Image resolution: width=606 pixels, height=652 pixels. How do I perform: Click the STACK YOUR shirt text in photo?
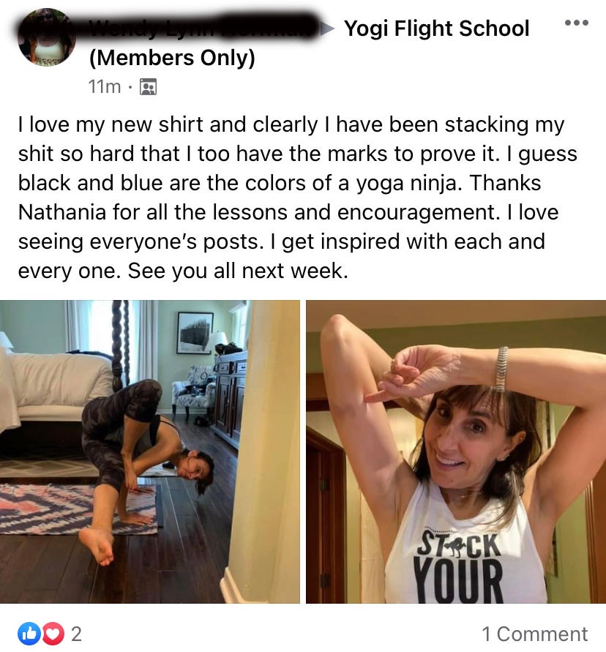(459, 567)
